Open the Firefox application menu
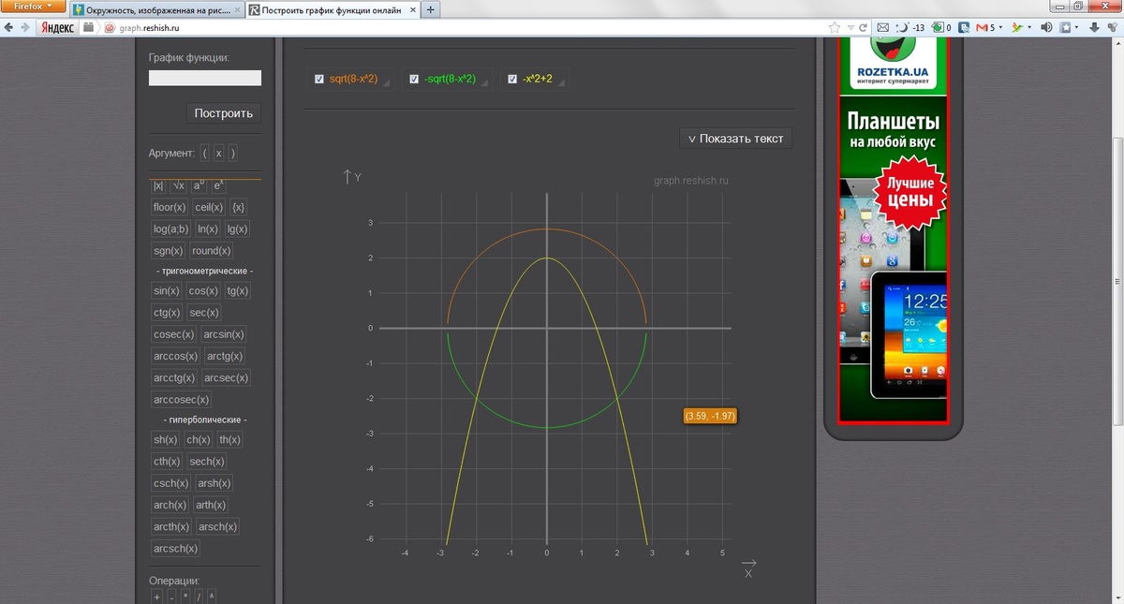Viewport: 1124px width, 604px height. [33, 7]
